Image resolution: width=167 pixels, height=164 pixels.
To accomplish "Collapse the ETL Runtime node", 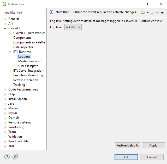I will pyautogui.click(x=10, y=52).
